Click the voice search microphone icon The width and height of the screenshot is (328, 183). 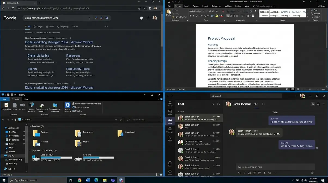pos(96,18)
